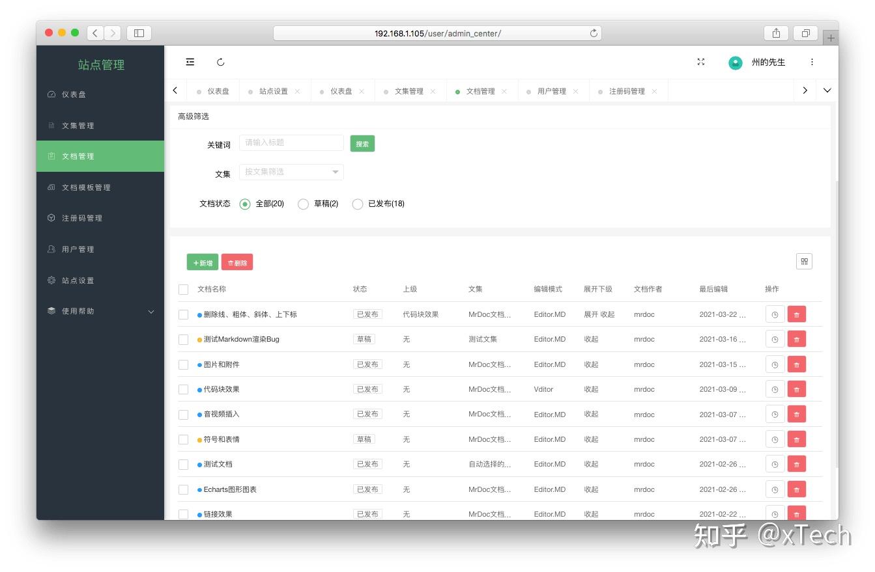The image size is (875, 572).
Task: Refresh the page with the reload icon
Action: [221, 62]
